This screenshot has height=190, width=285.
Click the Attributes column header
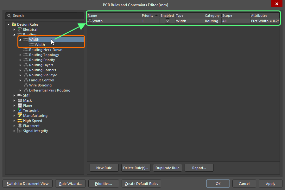pyautogui.click(x=265, y=16)
